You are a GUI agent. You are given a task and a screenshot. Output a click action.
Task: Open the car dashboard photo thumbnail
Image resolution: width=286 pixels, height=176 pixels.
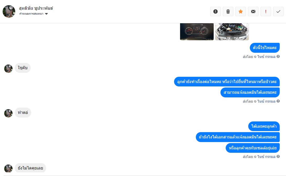pyautogui.click(x=197, y=32)
